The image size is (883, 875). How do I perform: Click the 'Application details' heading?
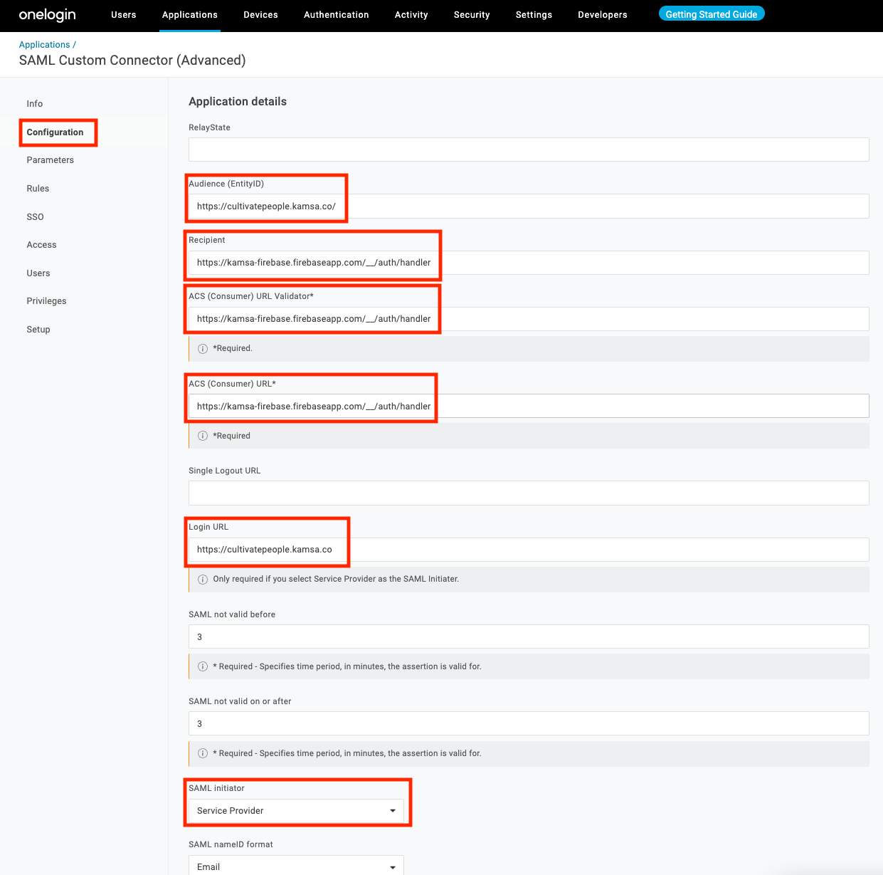238,102
